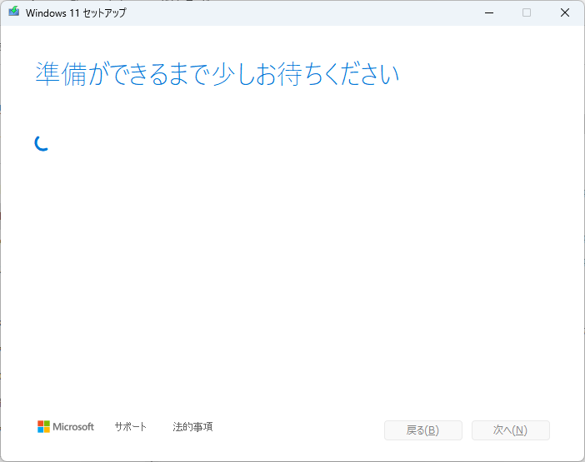Click the Windows 11 セットアップ title text

click(x=76, y=13)
